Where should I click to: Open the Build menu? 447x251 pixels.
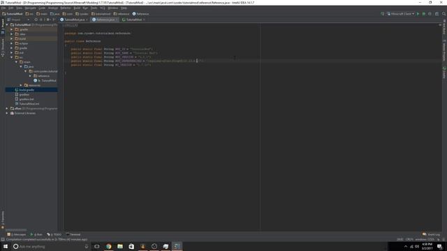point(77,8)
